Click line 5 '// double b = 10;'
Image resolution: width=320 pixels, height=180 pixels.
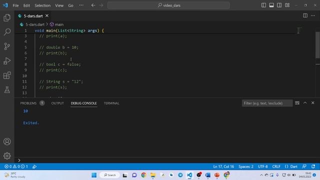point(59,47)
